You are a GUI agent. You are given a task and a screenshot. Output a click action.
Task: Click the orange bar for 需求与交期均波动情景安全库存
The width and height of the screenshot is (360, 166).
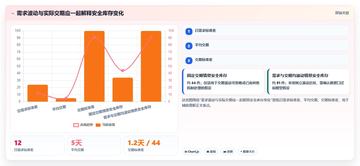[x=151, y=66]
